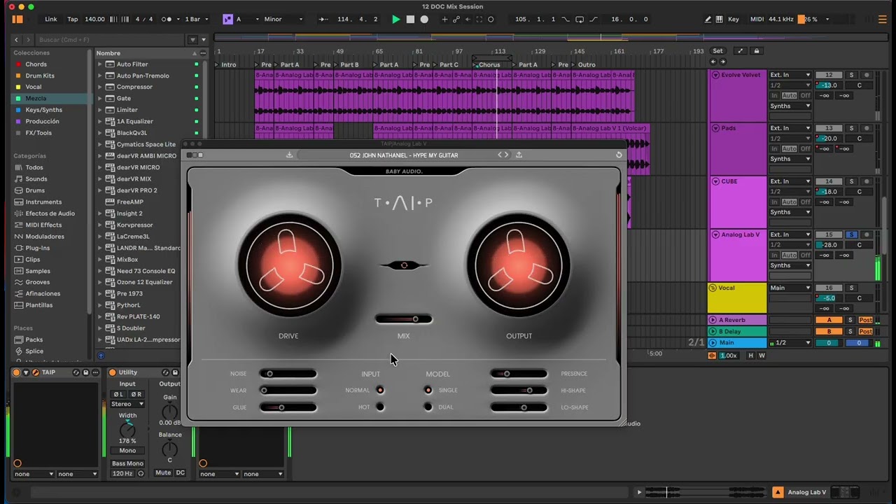Image resolution: width=896 pixels, height=504 pixels.
Task: Open the Samples category
Action: click(x=38, y=271)
